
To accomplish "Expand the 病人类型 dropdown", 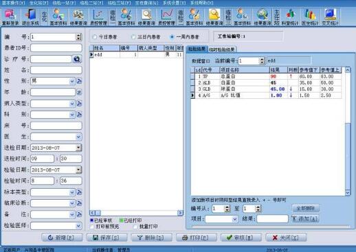I will click(x=72, y=104).
